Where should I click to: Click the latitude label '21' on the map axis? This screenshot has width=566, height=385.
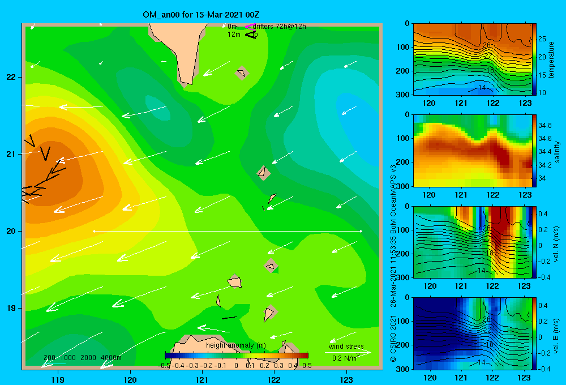click(11, 154)
